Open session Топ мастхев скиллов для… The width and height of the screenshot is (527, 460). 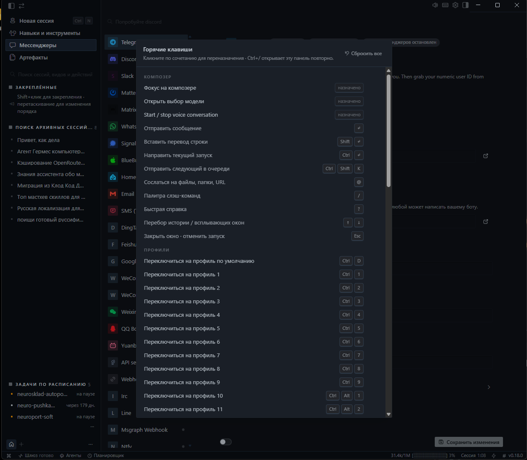pyautogui.click(x=51, y=197)
